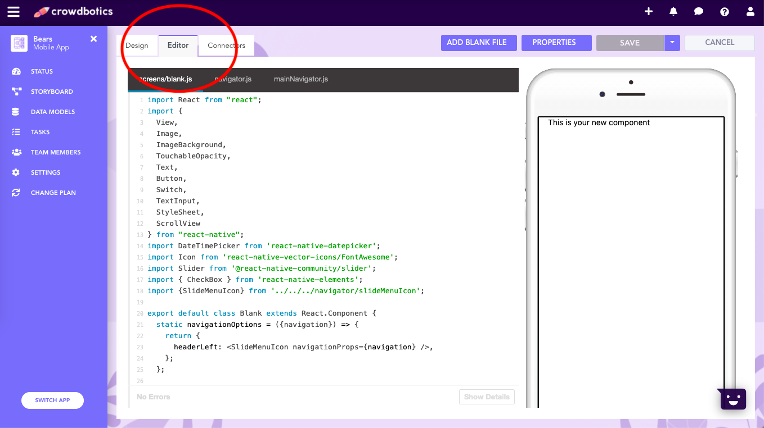The height and width of the screenshot is (428, 764).
Task: Open the chatbot widget smiley icon
Action: 733,399
